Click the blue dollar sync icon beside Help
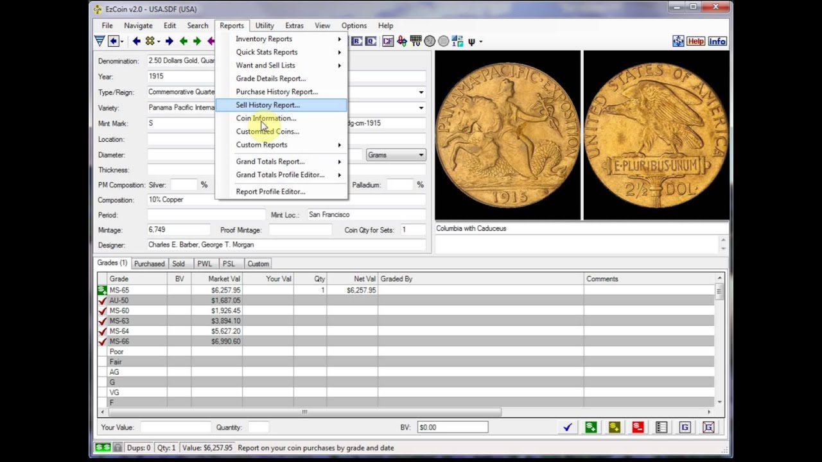The image size is (822, 462). click(x=678, y=41)
